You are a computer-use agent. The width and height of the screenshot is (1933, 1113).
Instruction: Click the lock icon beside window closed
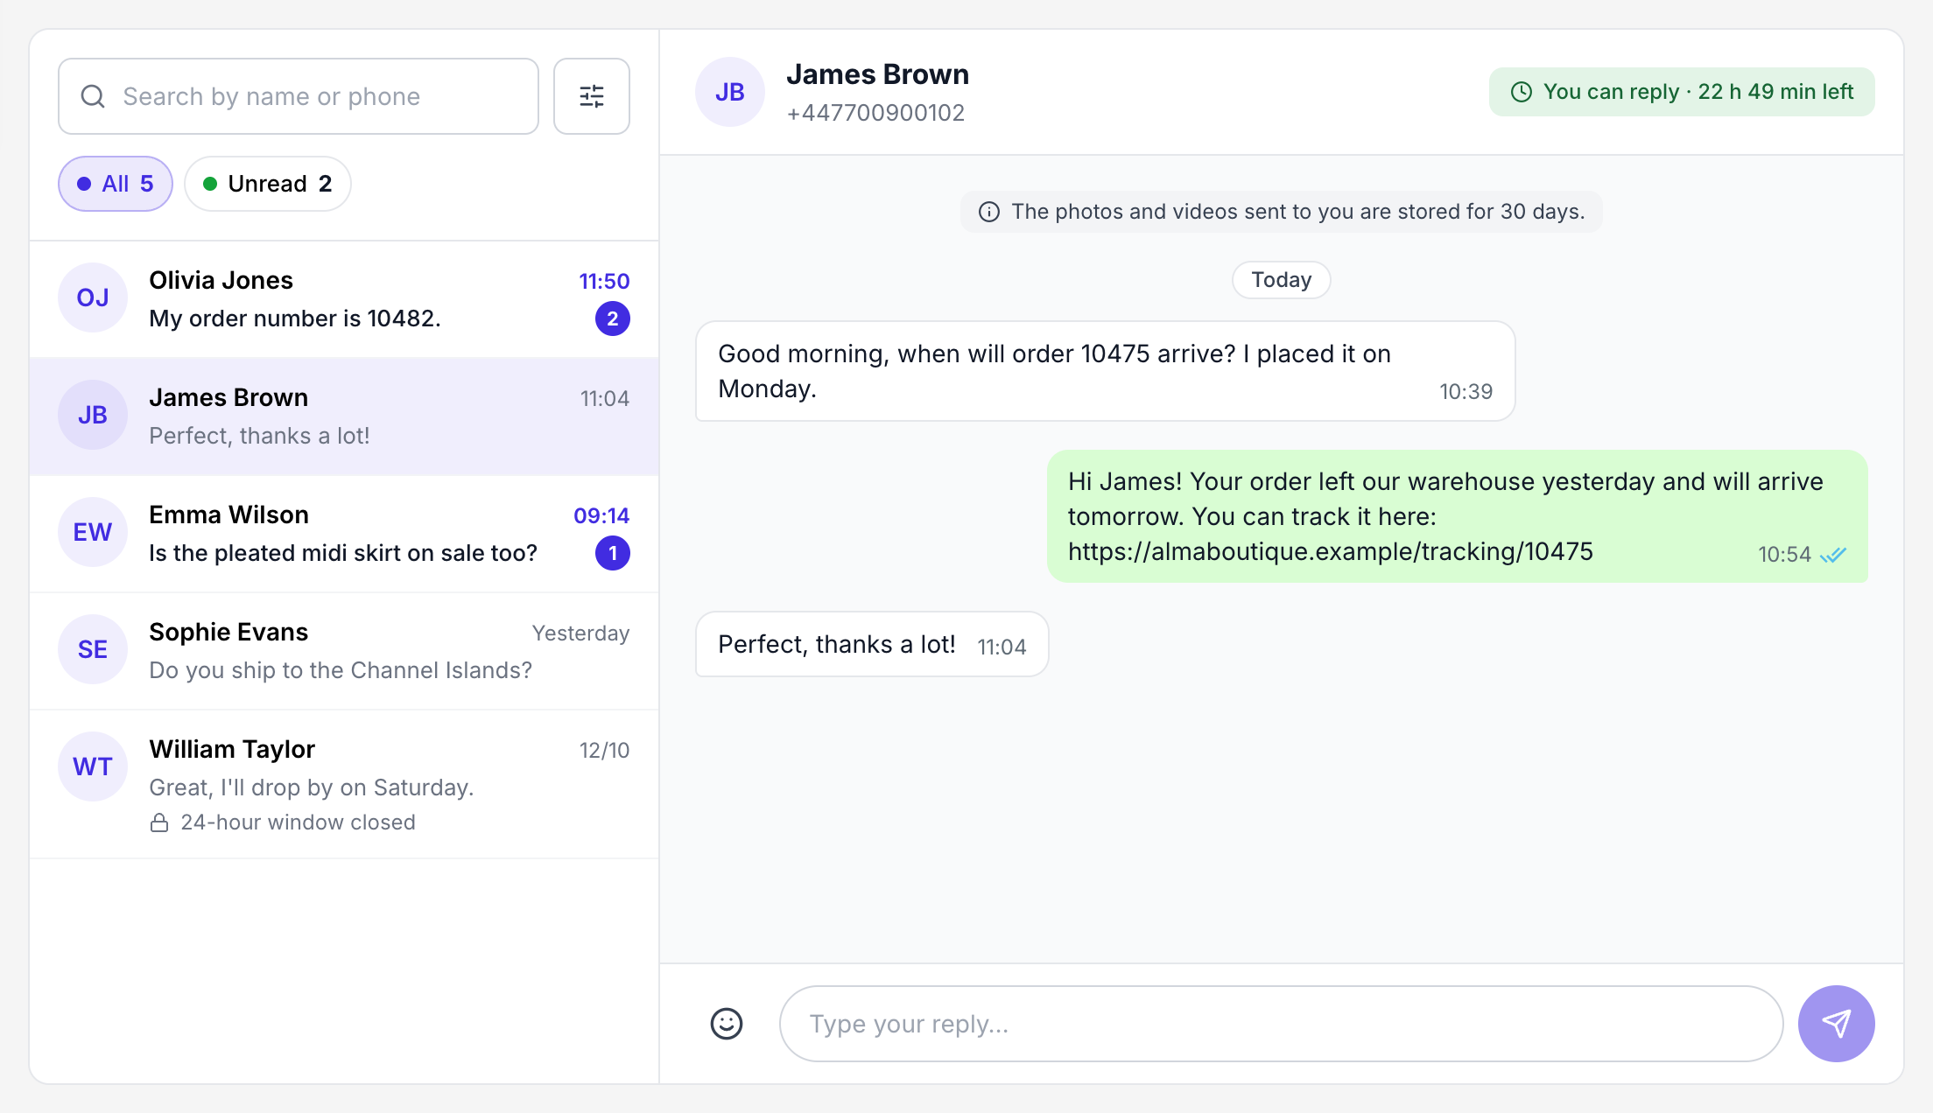(x=159, y=822)
